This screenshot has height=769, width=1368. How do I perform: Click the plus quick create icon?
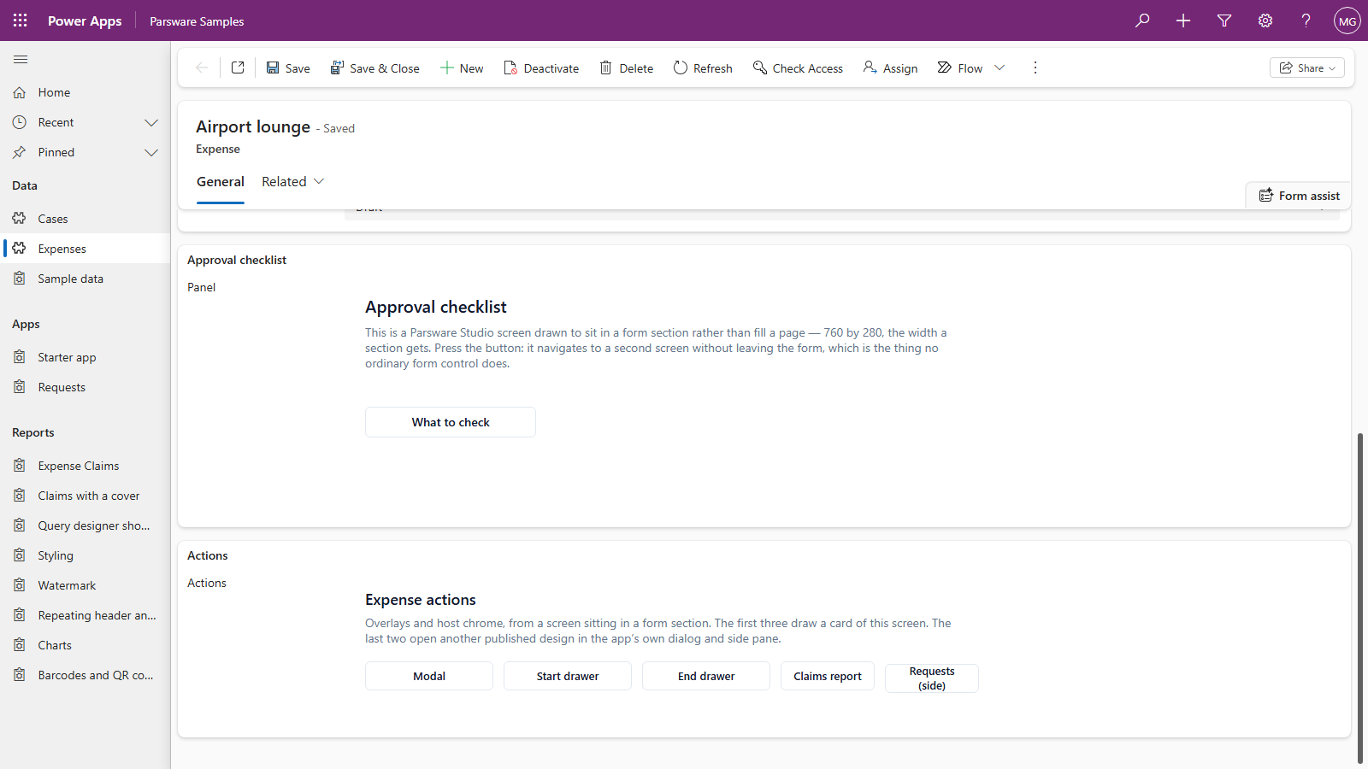[1183, 21]
